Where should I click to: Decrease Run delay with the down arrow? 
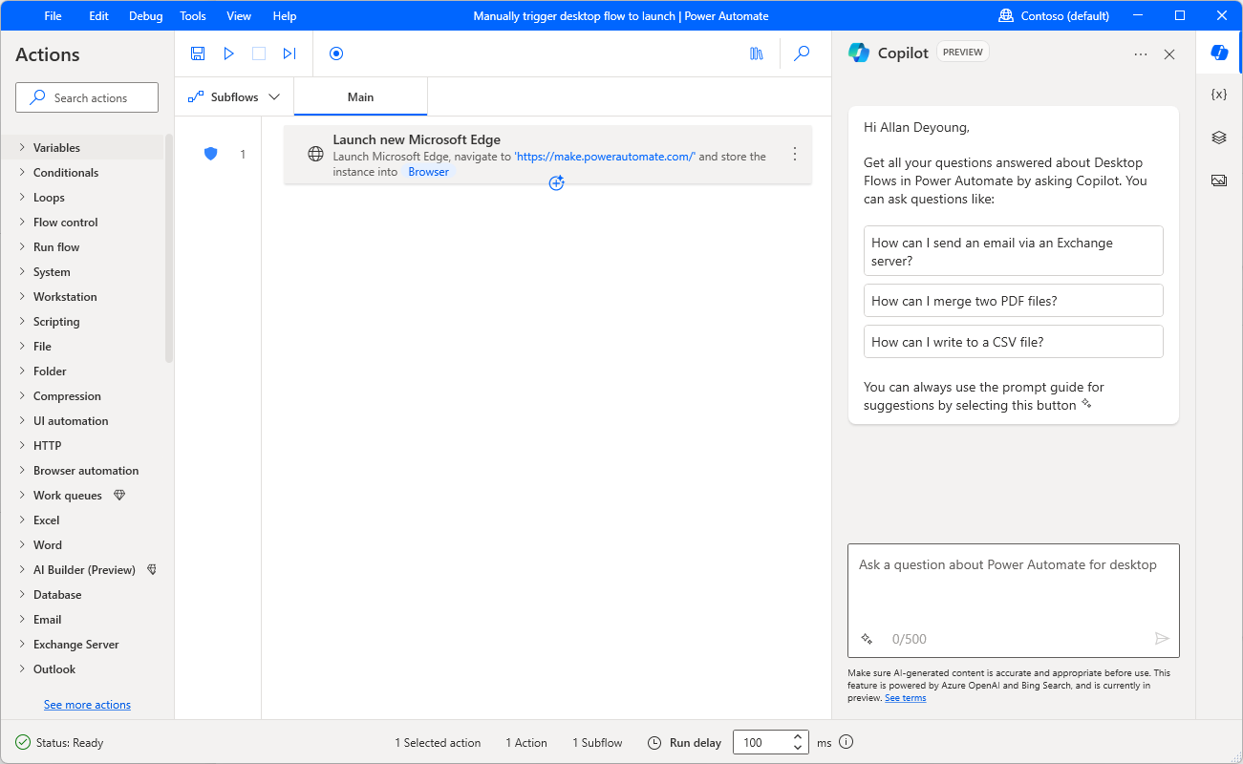tap(798, 748)
